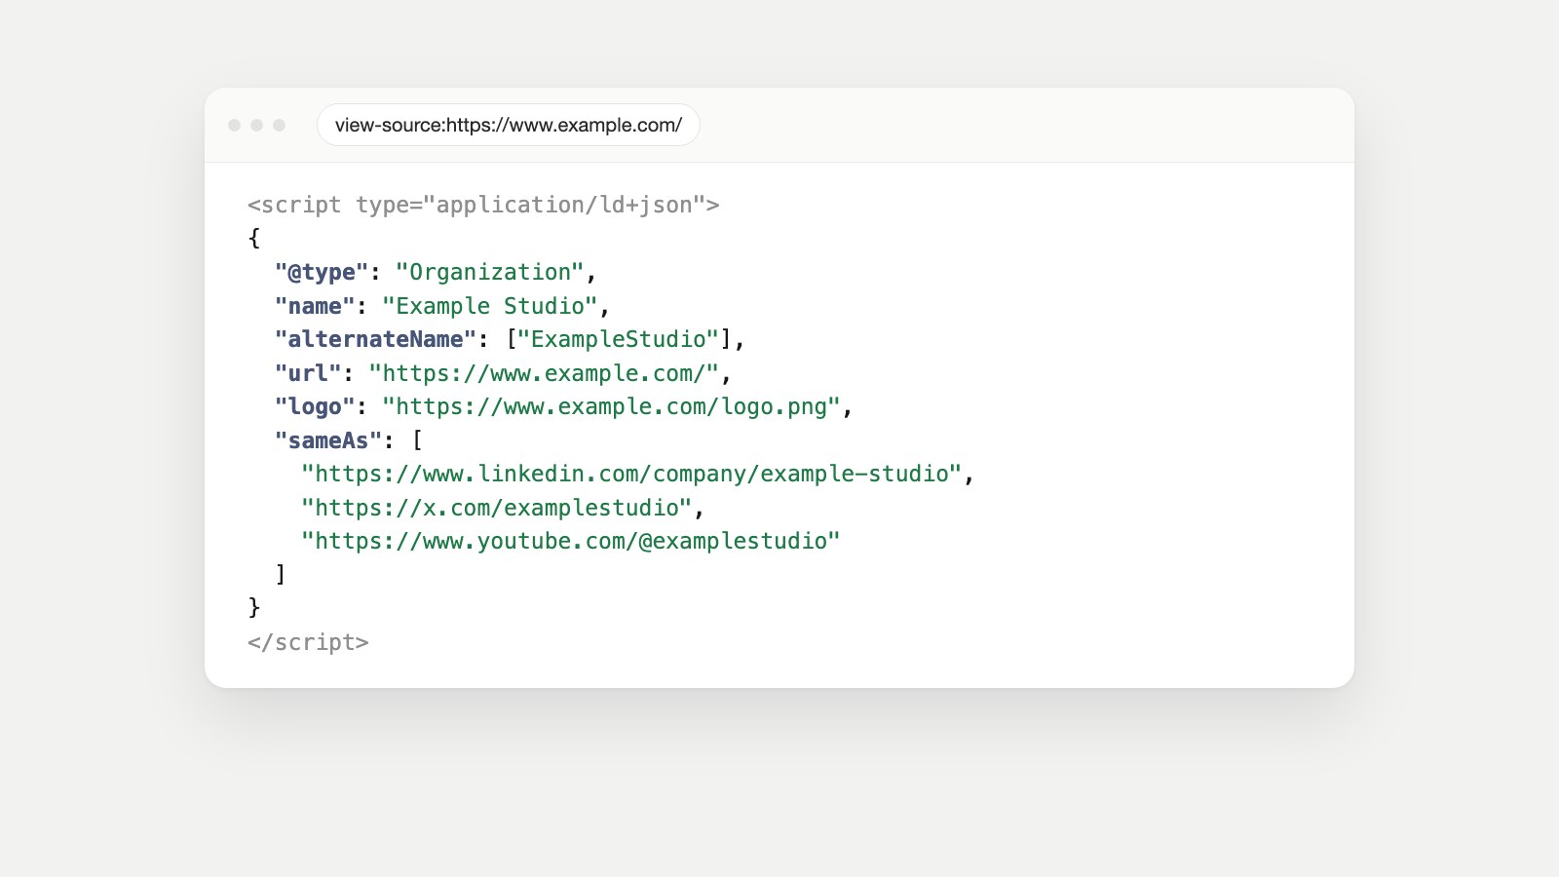Click the "url" key
Screen dimensions: 1559x877
coord(308,373)
